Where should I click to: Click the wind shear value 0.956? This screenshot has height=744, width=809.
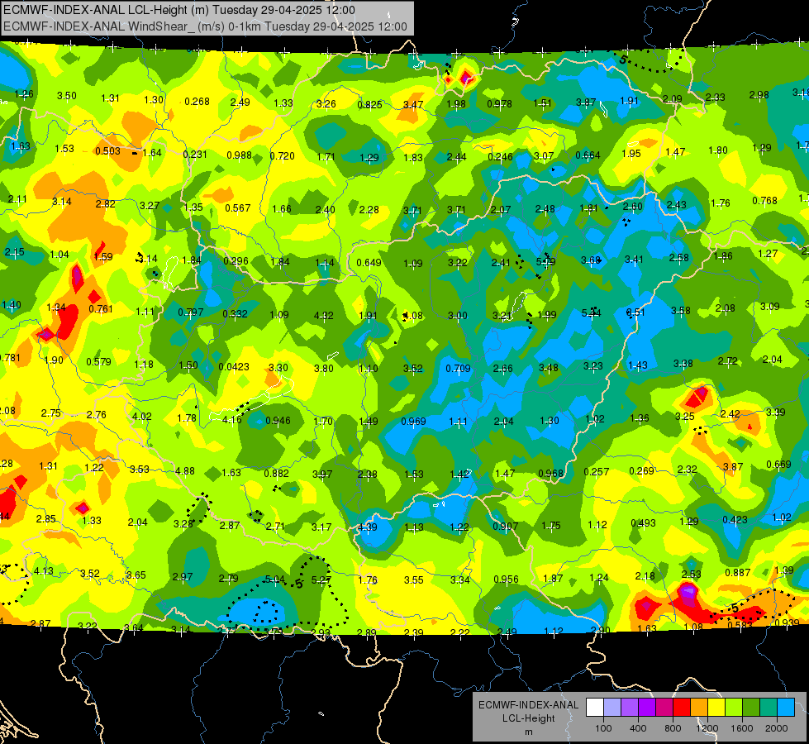(506, 579)
